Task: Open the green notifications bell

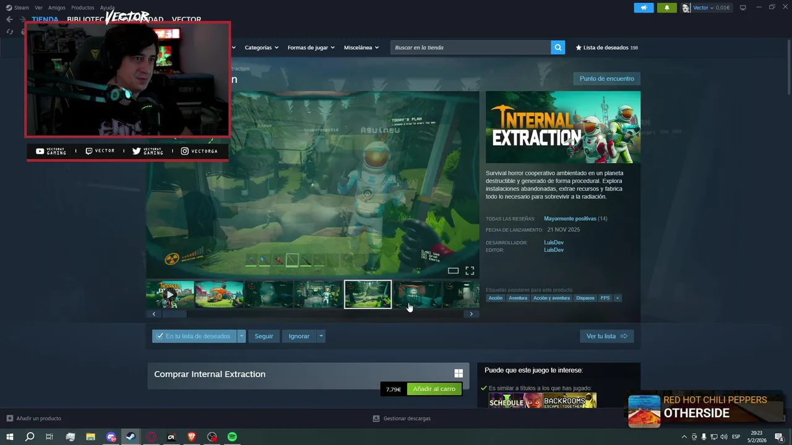Action: [x=666, y=8]
